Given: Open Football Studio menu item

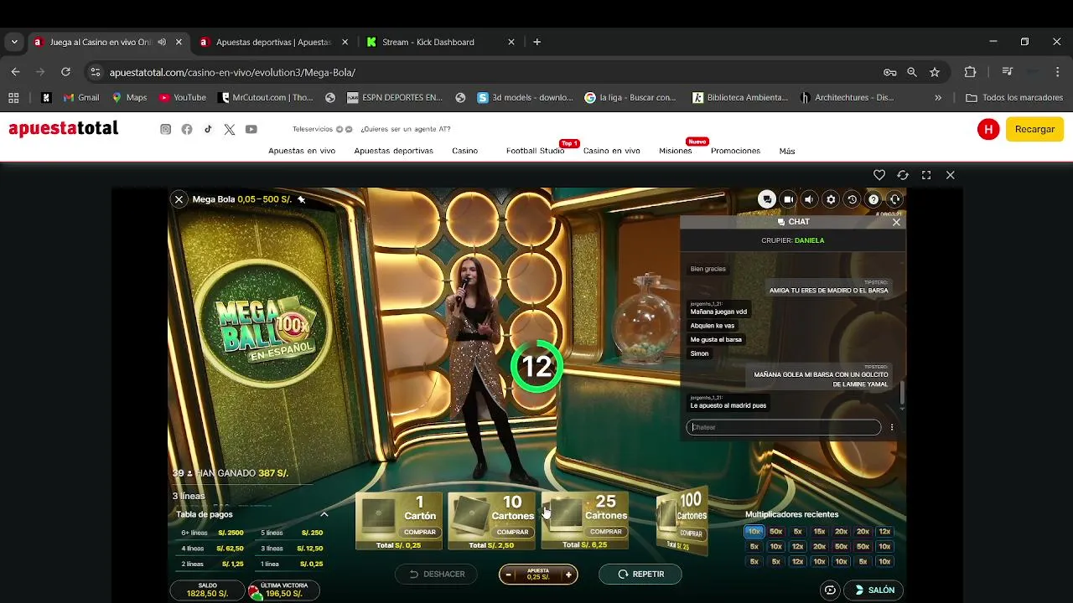Looking at the screenshot, I should point(535,151).
